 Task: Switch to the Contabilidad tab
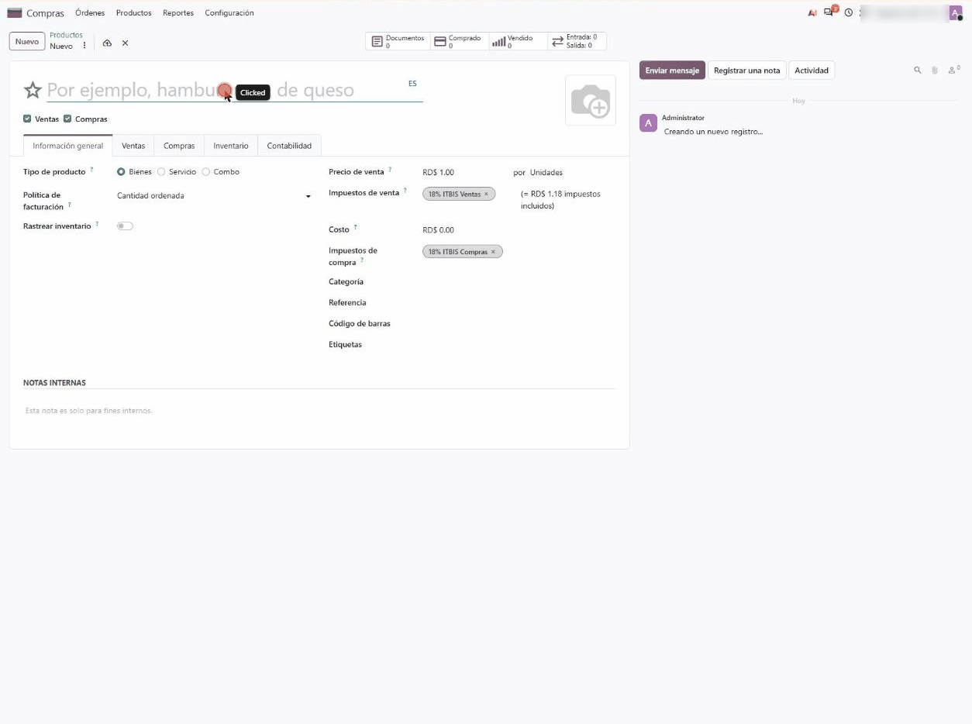tap(289, 146)
